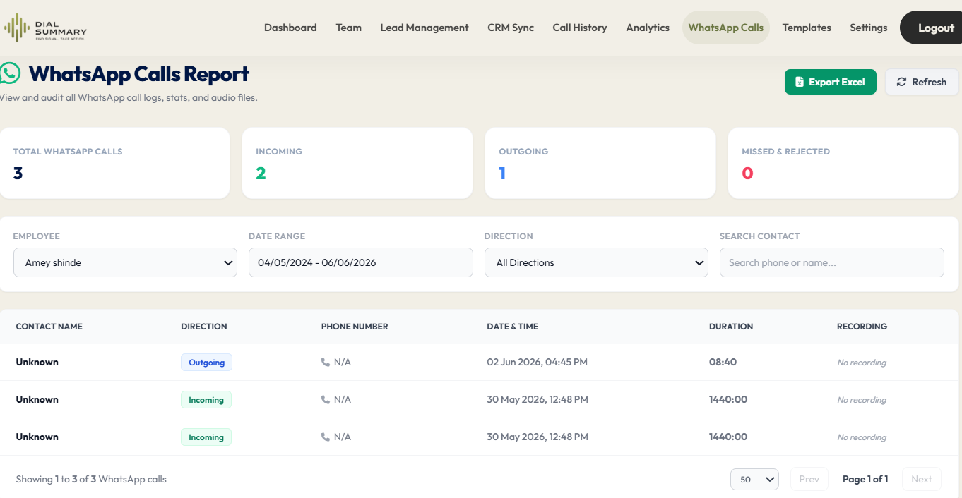962x498 pixels.
Task: Click the Total WhatsApp Calls card
Action: click(x=114, y=163)
